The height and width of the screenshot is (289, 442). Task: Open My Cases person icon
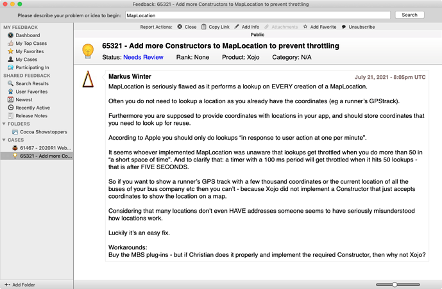pos(10,60)
